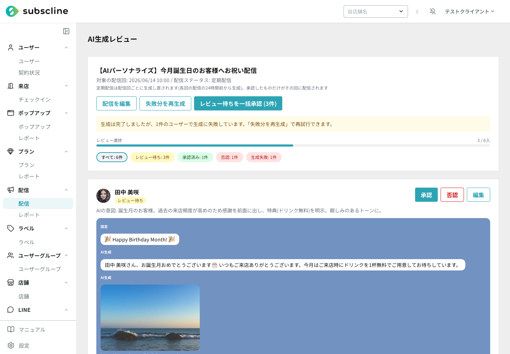Click the ユーザー person icon
The height and width of the screenshot is (354, 510).
(11, 47)
